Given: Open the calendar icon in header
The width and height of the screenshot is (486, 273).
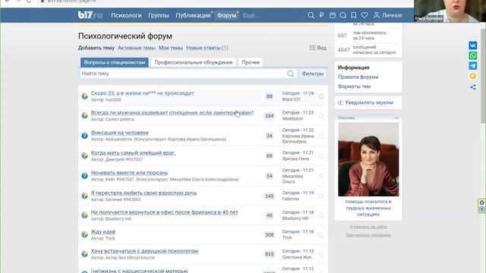Looking at the screenshot, I should point(333,15).
